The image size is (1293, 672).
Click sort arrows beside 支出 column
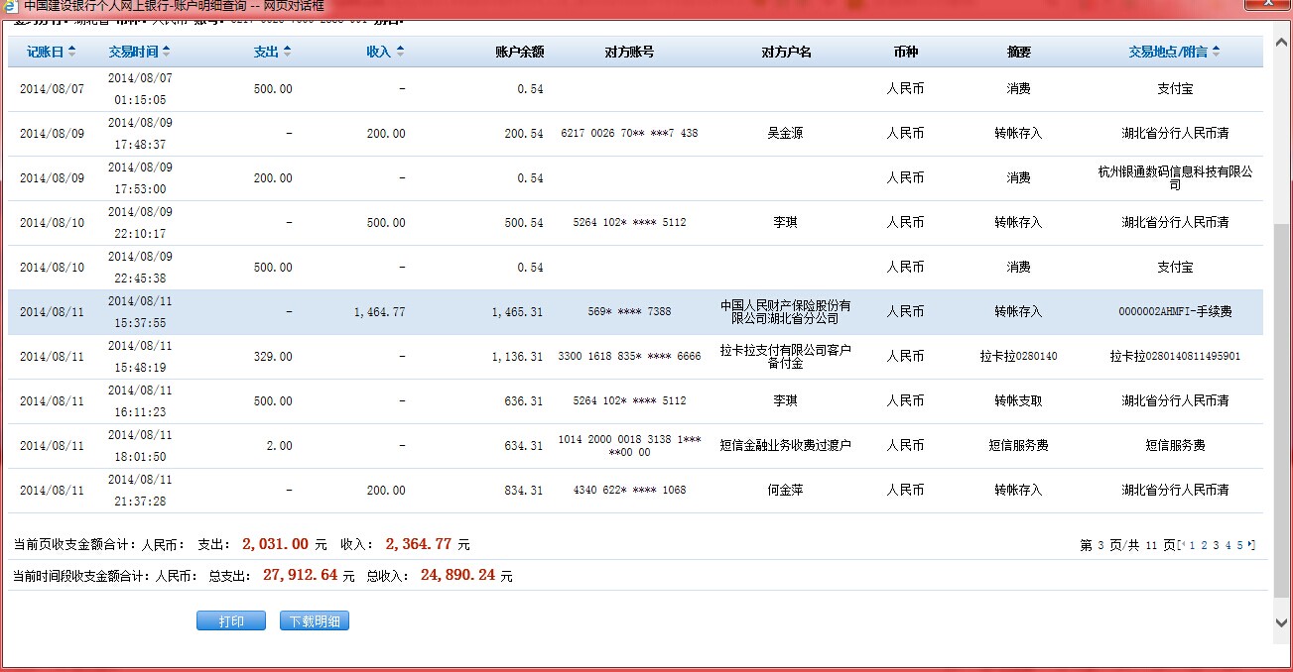(287, 52)
